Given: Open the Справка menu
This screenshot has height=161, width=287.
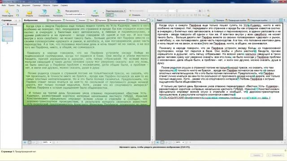Looking at the screenshot, I should (x=64, y=5).
